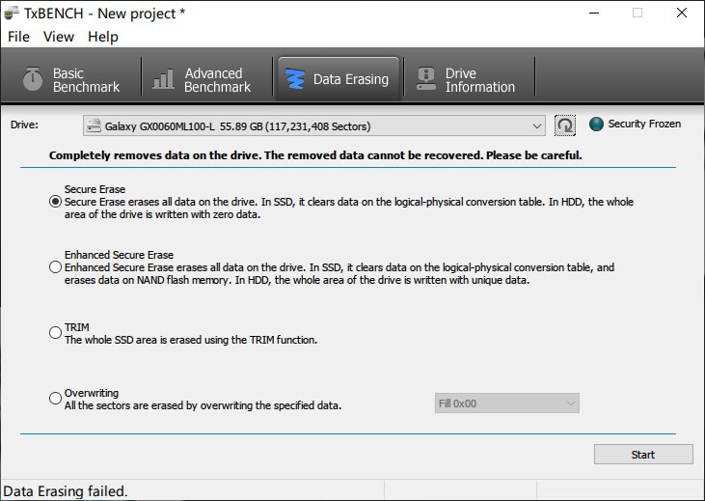Select the TRIM erase method
Screen dimensions: 705x501
pos(55,333)
